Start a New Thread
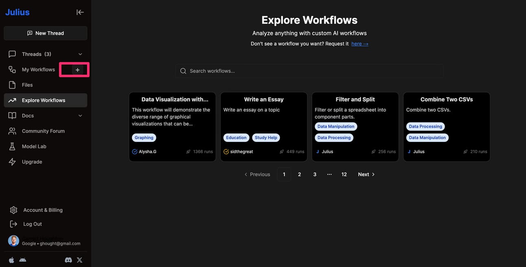 (x=46, y=33)
